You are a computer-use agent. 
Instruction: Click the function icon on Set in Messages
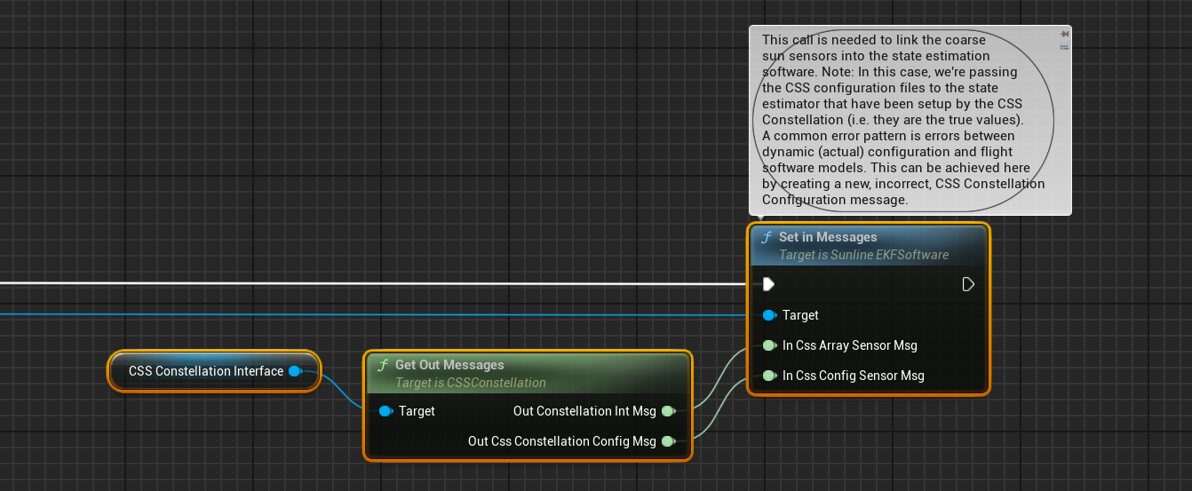[767, 237]
